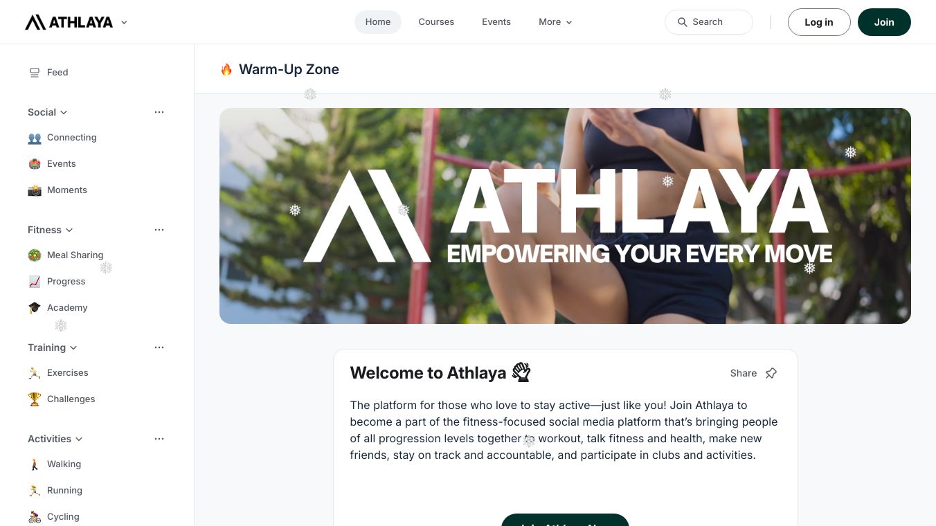Go to the Events nav tab
Screen dimensions: 936x526
click(496, 22)
